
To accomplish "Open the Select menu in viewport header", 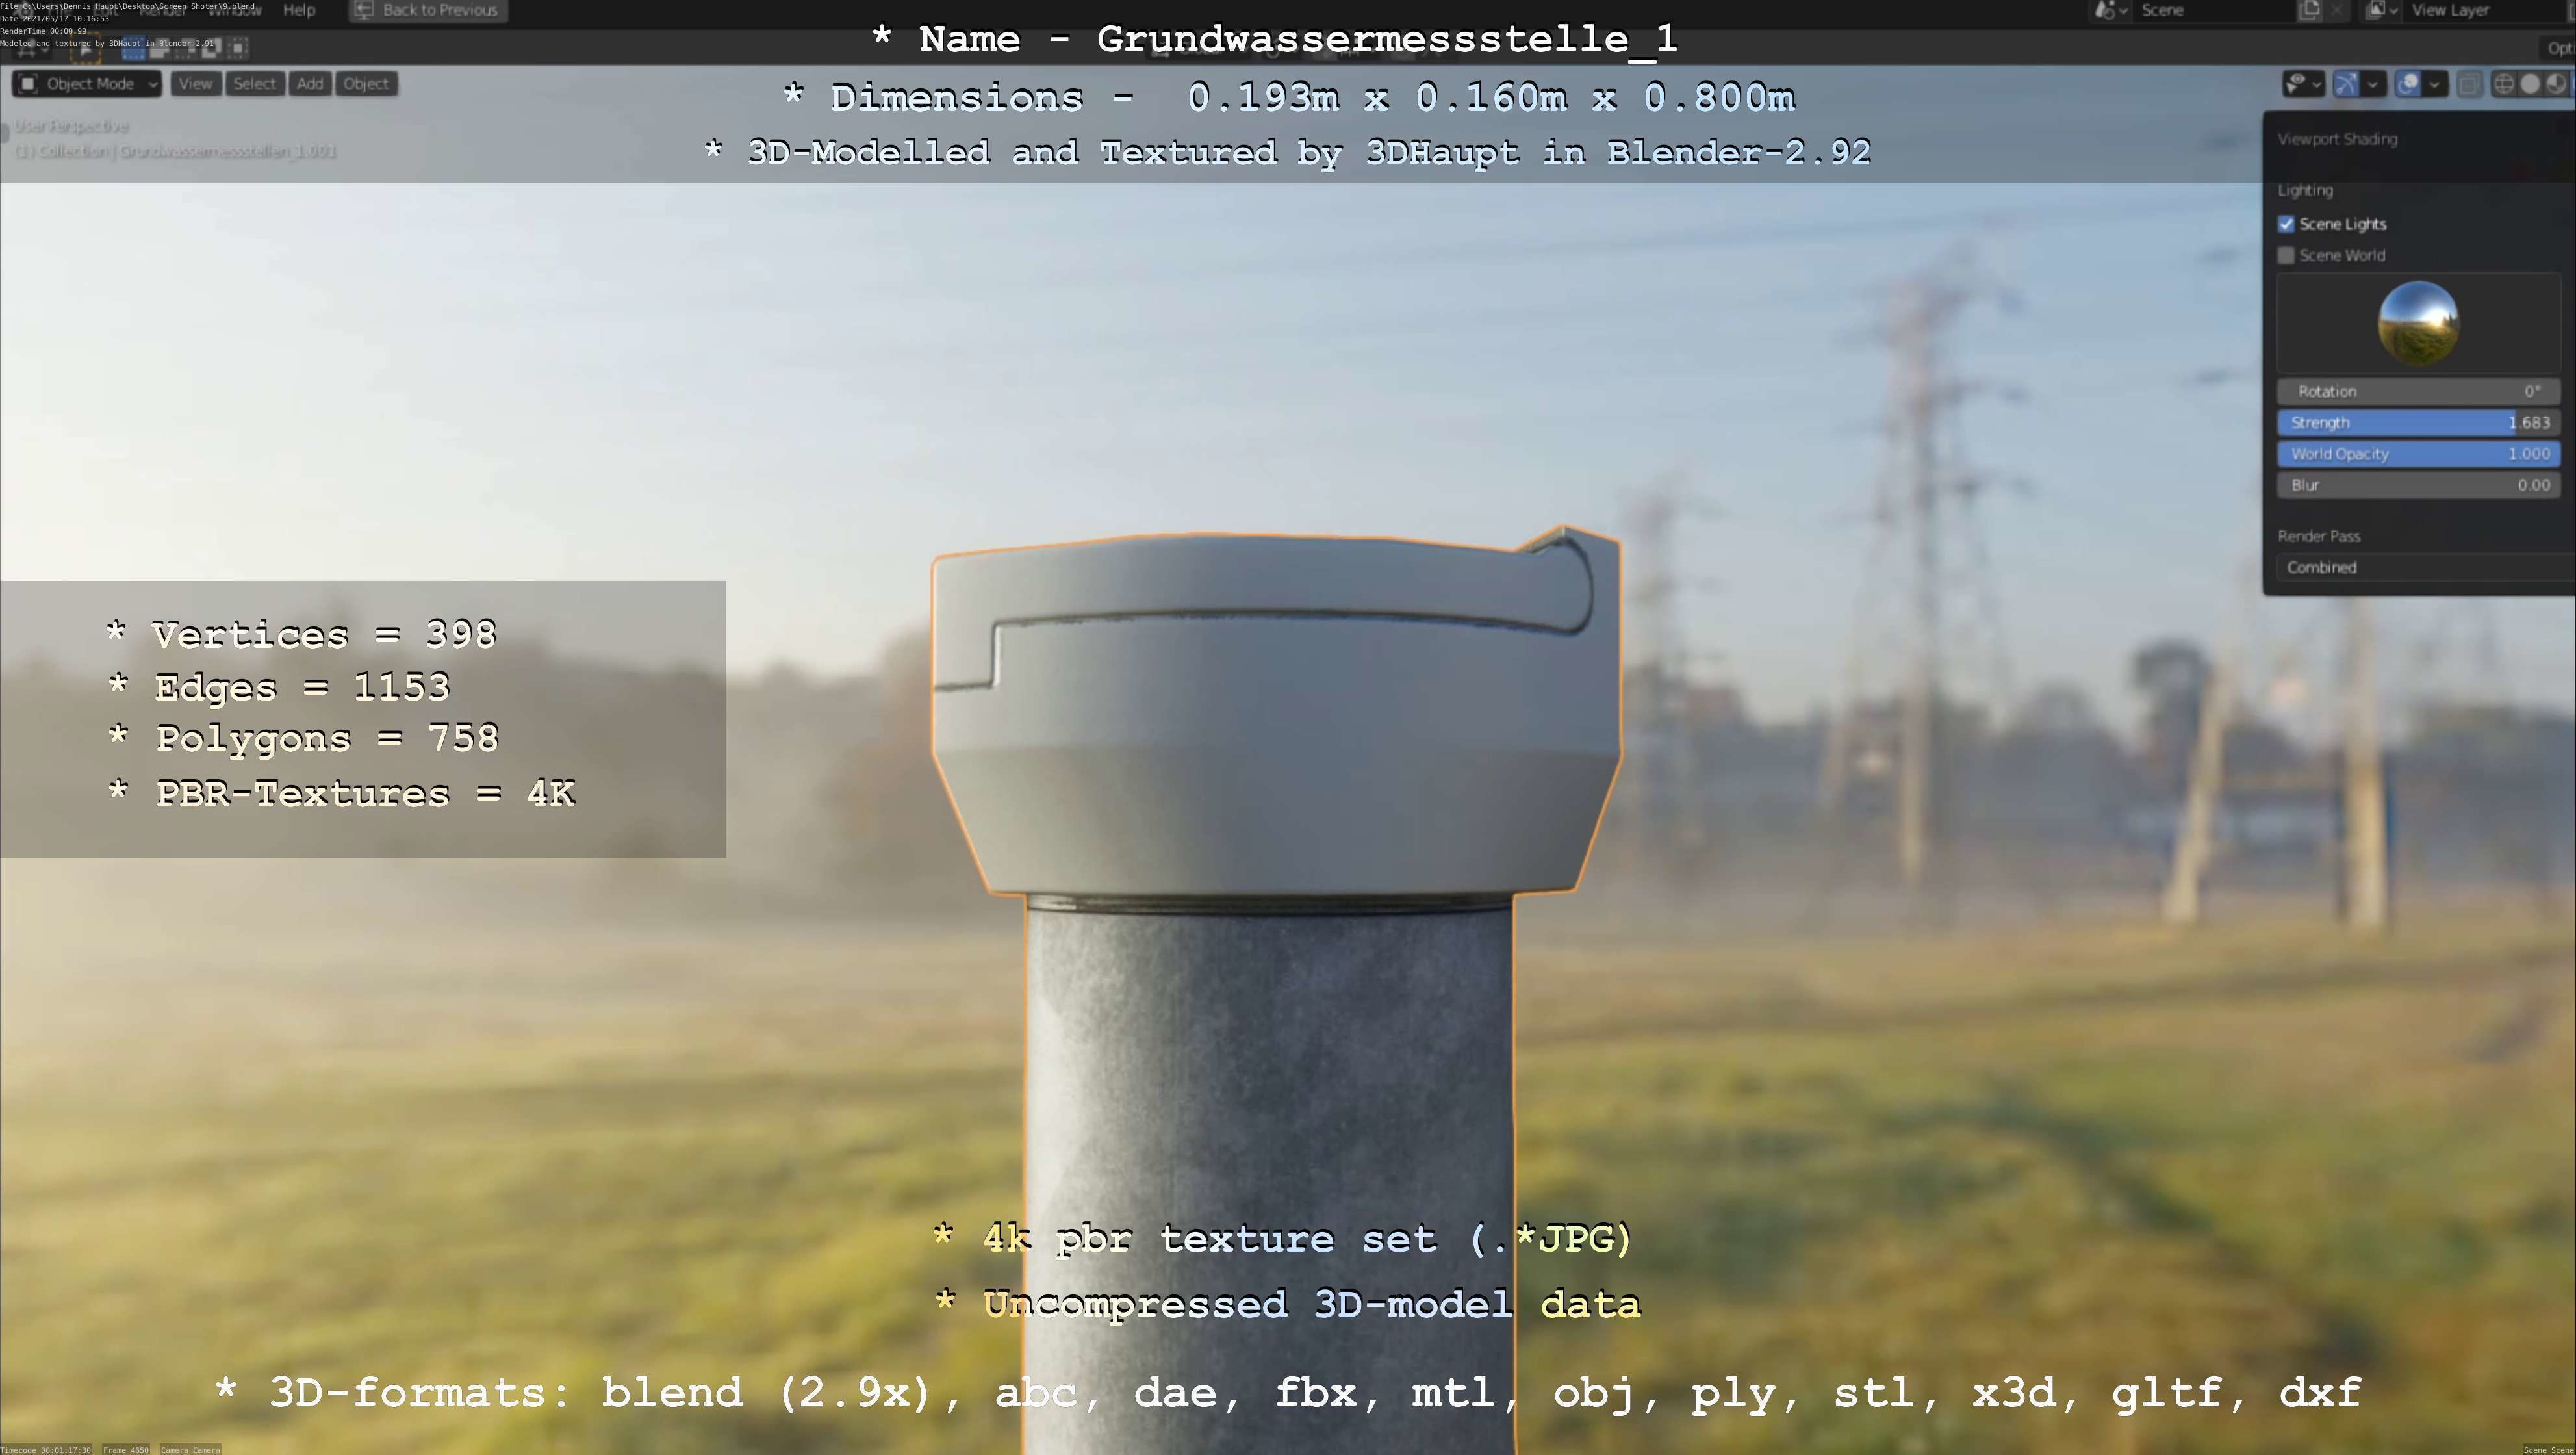I will click(255, 84).
